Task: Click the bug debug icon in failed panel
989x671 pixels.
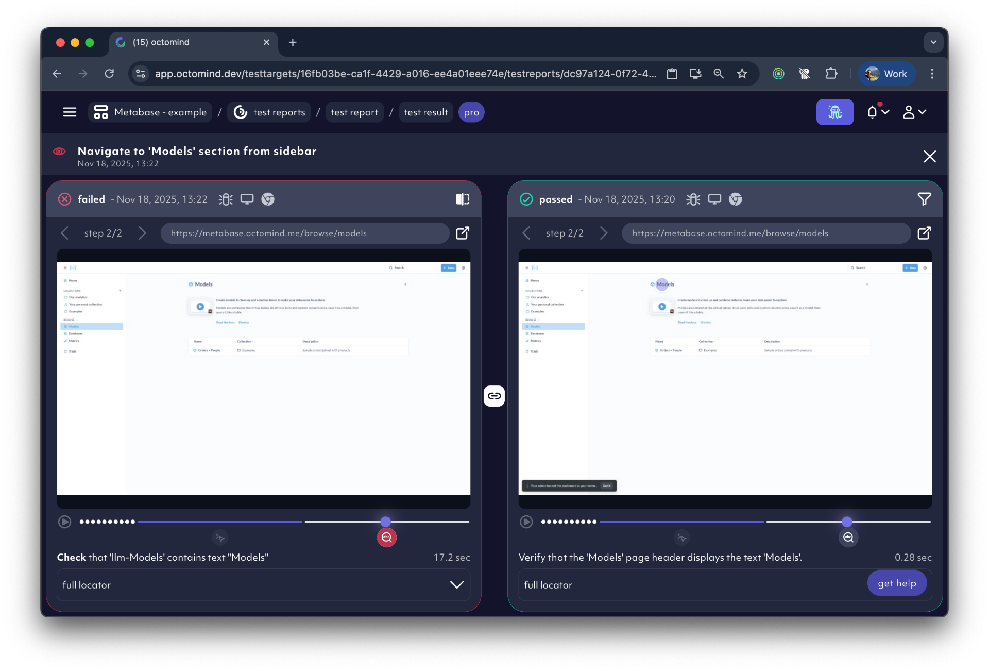Action: click(x=226, y=199)
